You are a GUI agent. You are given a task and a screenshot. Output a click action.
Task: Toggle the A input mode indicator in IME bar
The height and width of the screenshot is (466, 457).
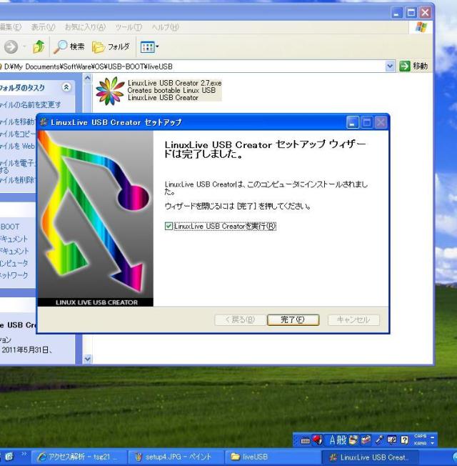331,440
